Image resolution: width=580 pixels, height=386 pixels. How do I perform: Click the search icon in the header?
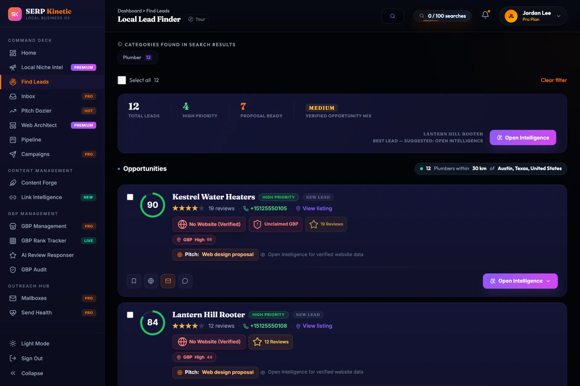[x=392, y=16]
